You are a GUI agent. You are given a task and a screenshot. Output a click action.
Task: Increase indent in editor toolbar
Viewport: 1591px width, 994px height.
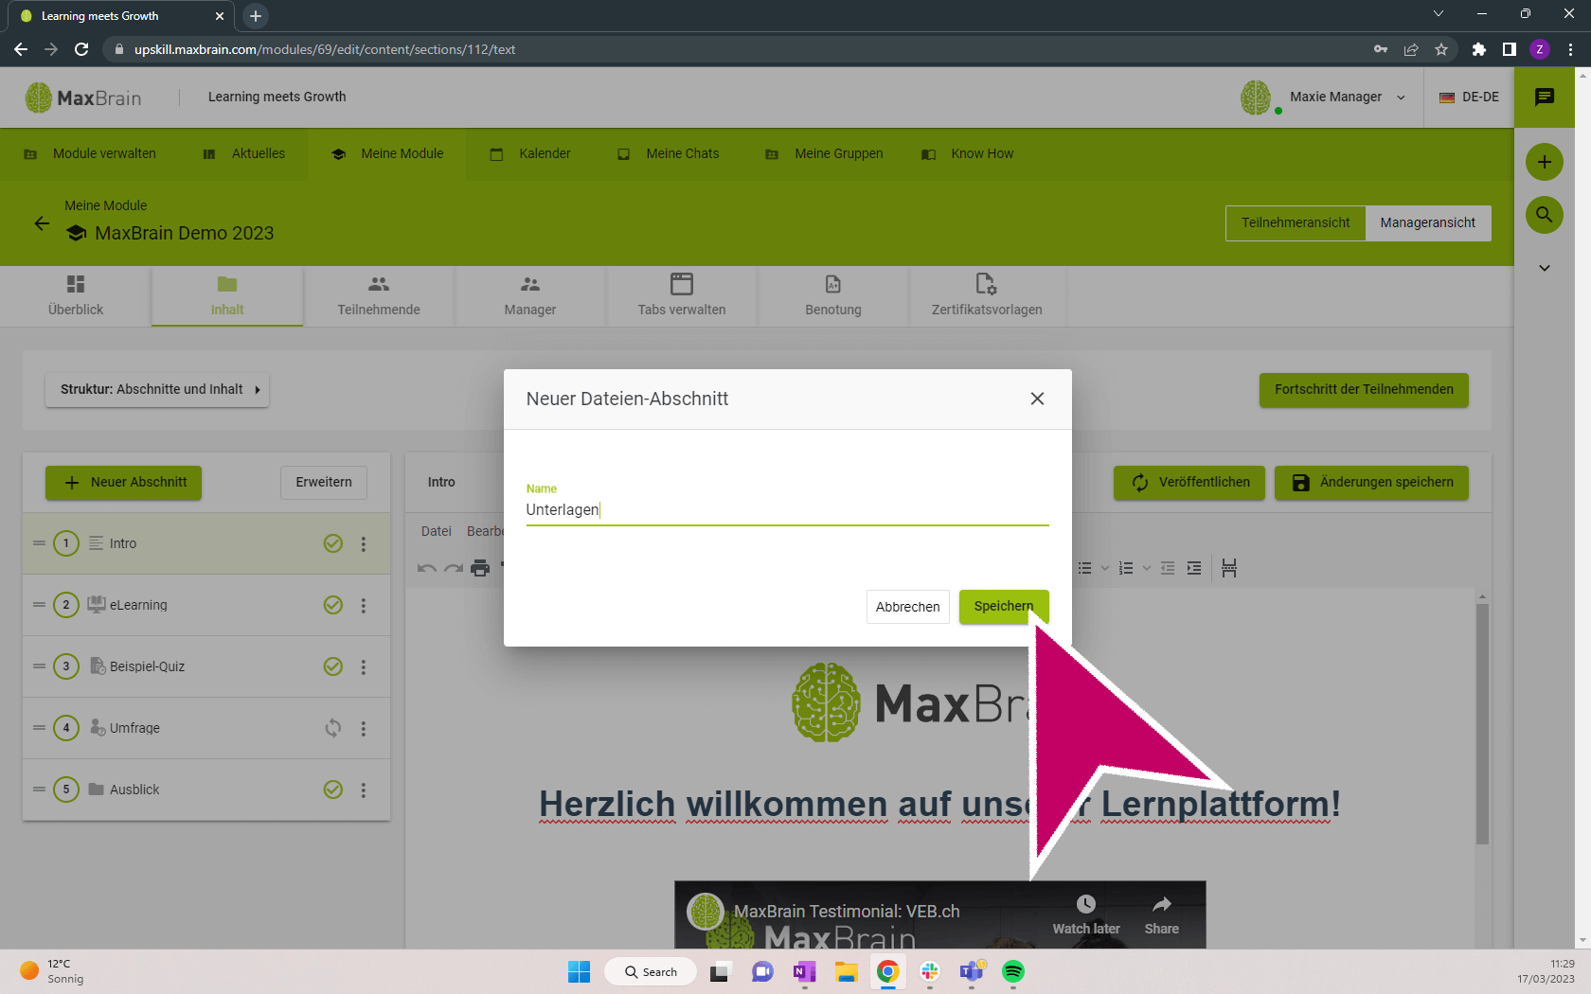tap(1194, 568)
